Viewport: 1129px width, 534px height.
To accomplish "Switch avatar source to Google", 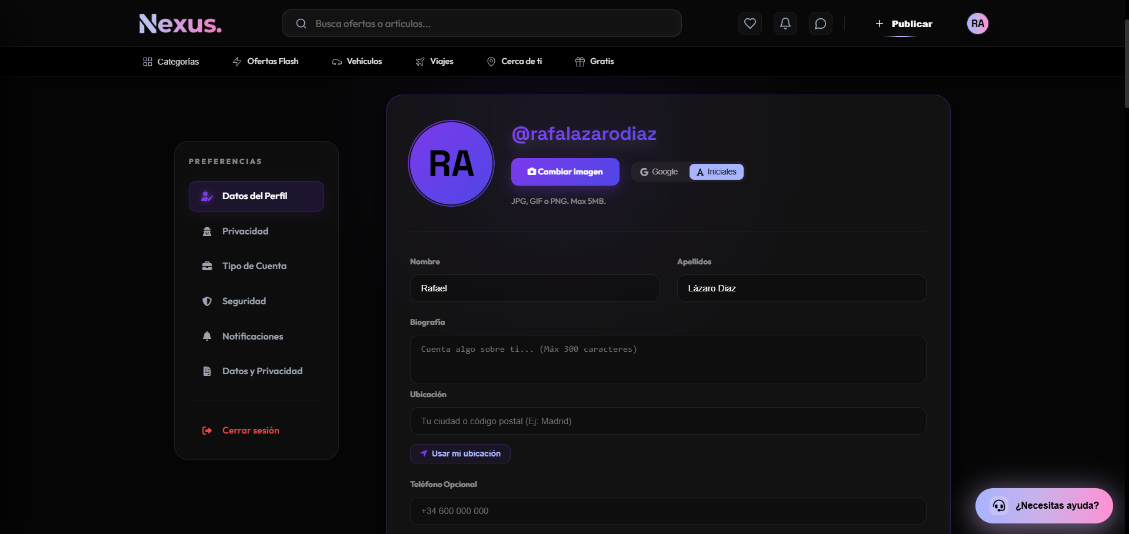I will [660, 172].
